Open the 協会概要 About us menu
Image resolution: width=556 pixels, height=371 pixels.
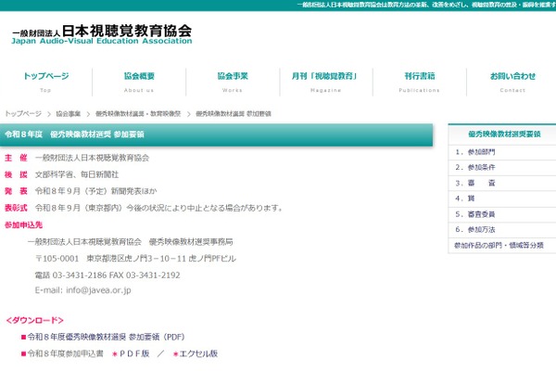coord(139,82)
